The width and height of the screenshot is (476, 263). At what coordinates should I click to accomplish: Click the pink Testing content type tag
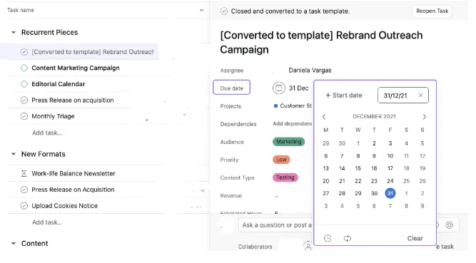click(285, 177)
